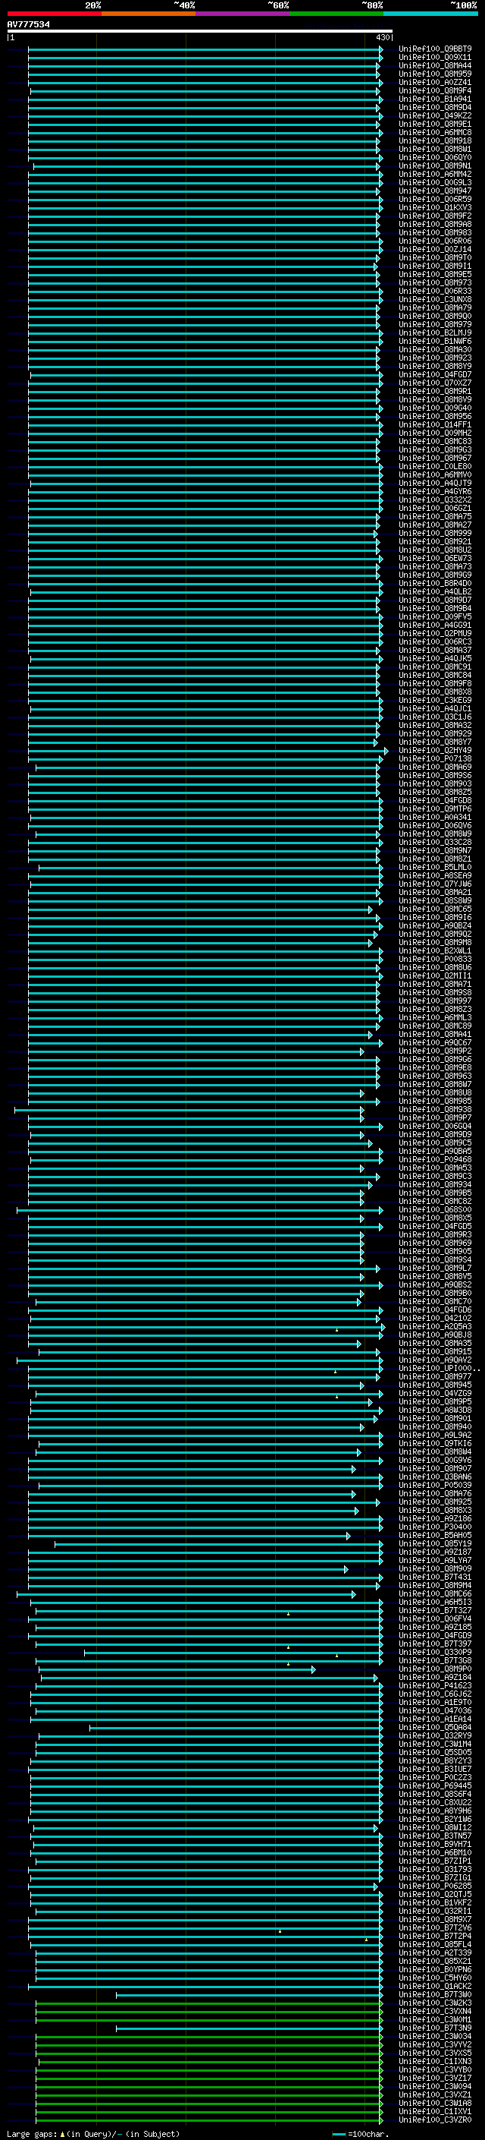Click the alignment bar for UniRef100_Q8M938
Viewport: 485px width, 2140px height.
pos(189,1110)
